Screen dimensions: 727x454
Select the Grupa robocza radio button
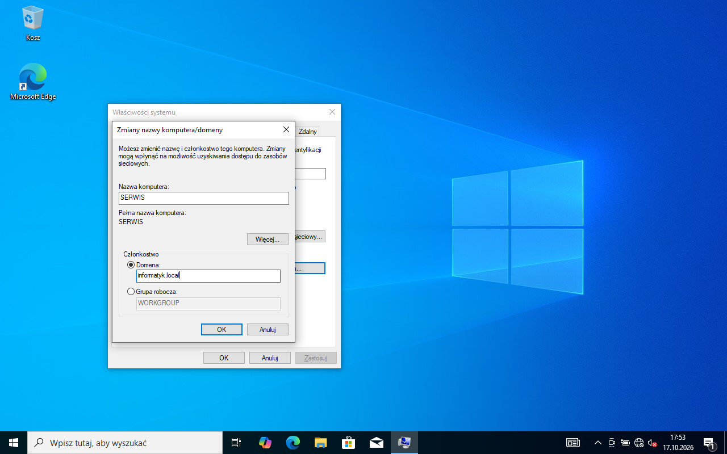[131, 292]
